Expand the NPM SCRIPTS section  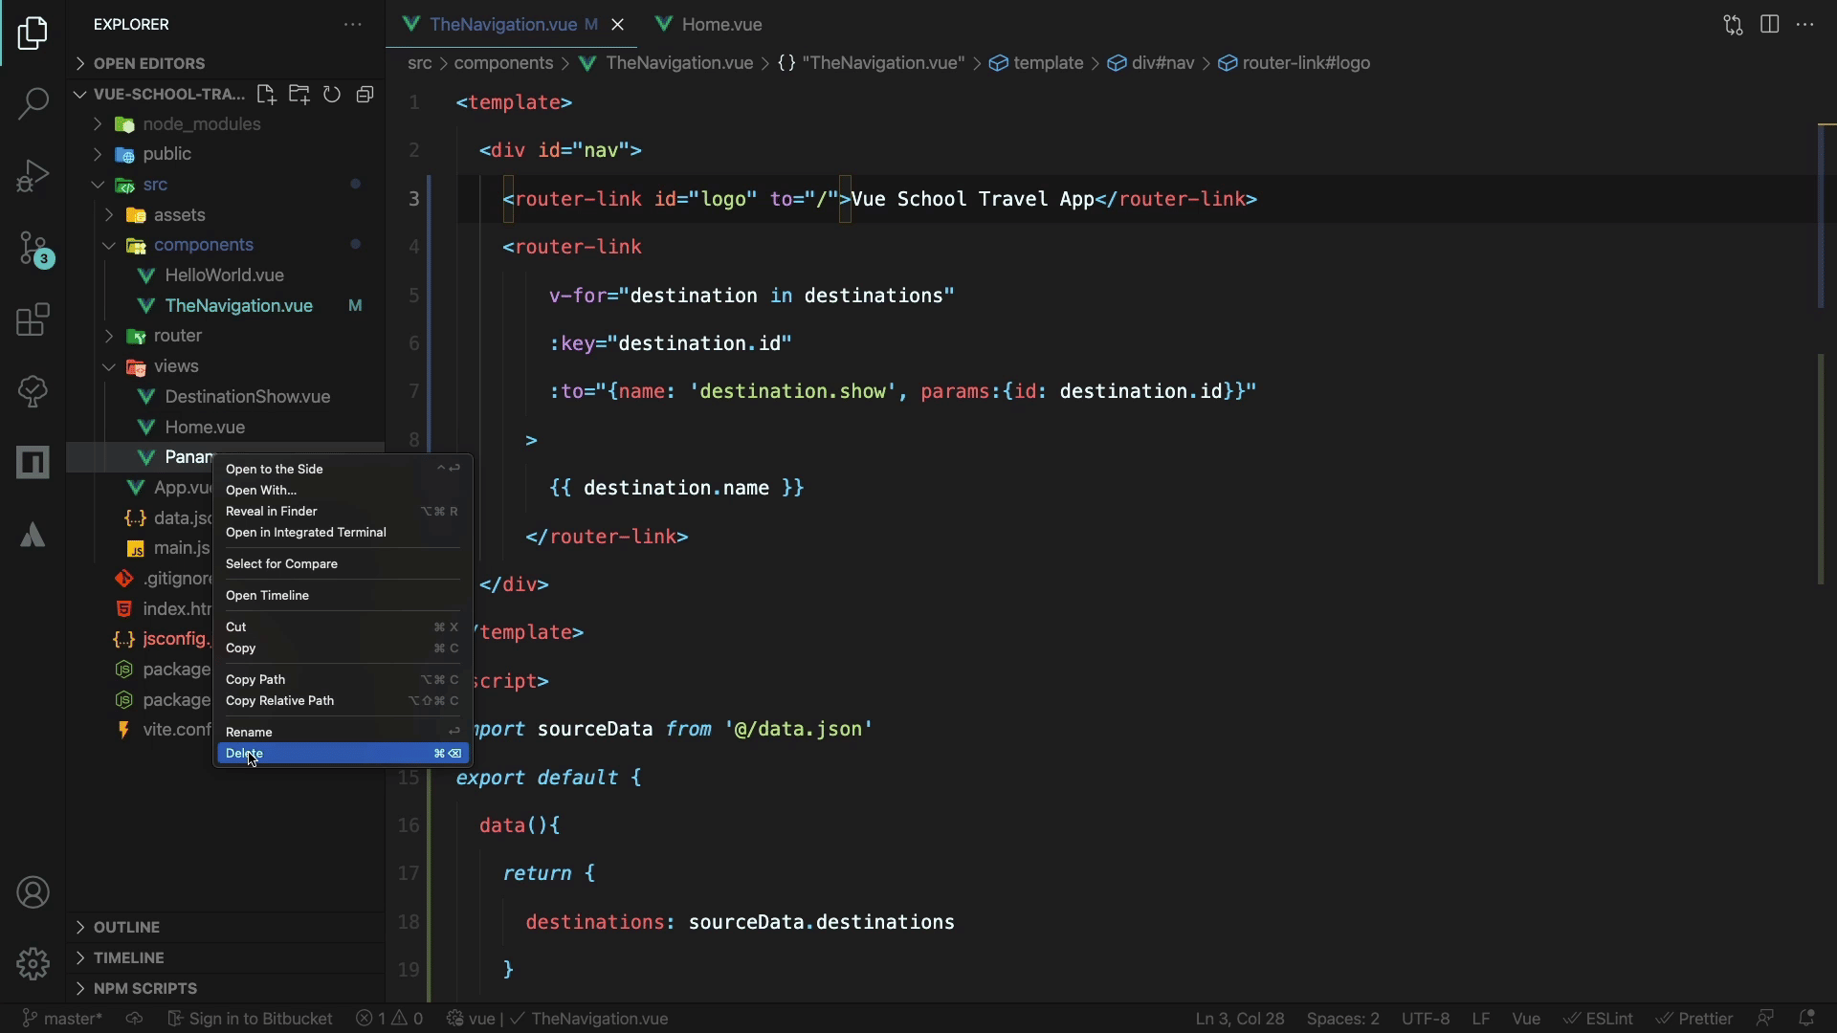(144, 988)
